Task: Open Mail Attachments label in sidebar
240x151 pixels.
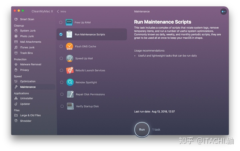Action: (31, 42)
